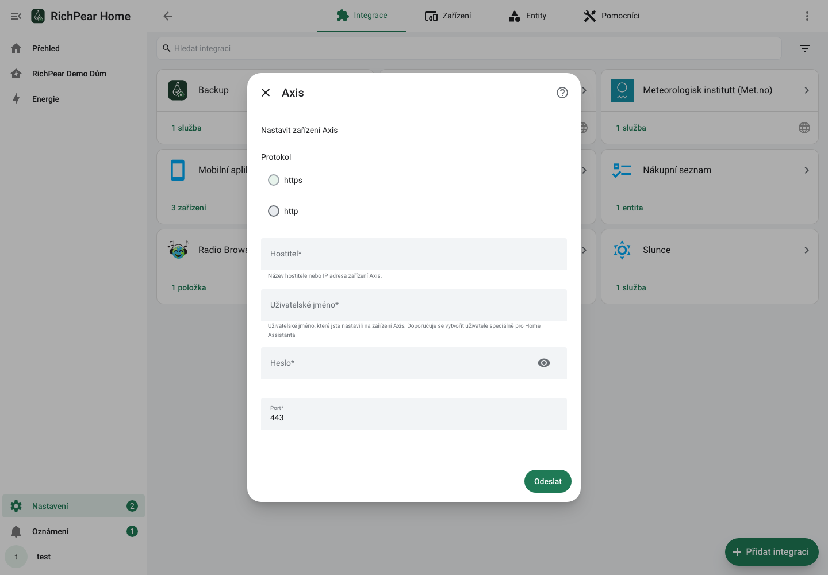Click the Nákupní seznam card title
Screen dimensions: 828x575
tap(677, 170)
